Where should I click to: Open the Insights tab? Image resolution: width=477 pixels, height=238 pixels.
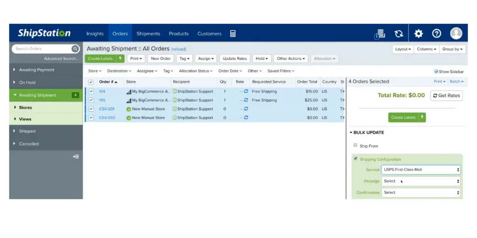tap(95, 33)
